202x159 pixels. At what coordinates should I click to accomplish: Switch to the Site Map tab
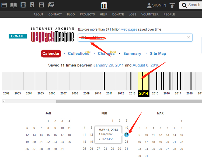tap(158, 54)
